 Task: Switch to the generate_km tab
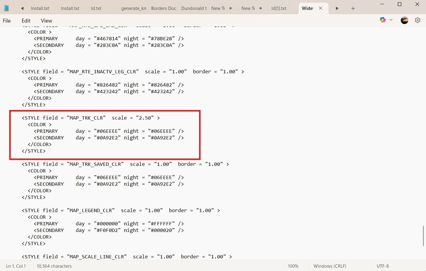133,8
